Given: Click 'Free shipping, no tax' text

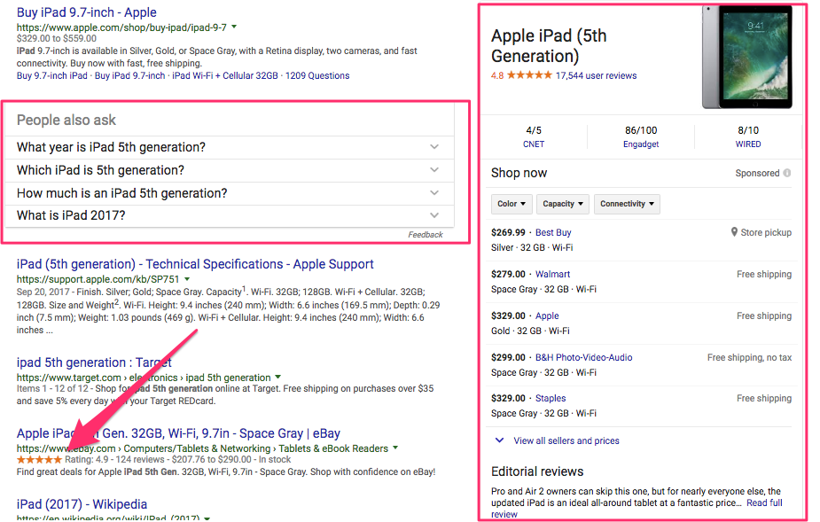Looking at the screenshot, I should (749, 358).
